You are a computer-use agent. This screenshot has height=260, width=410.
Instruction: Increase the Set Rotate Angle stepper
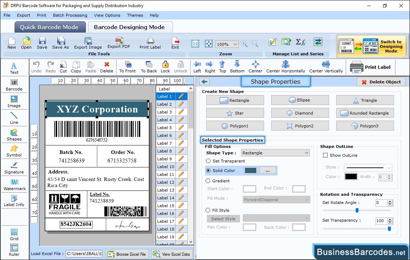coord(390,201)
